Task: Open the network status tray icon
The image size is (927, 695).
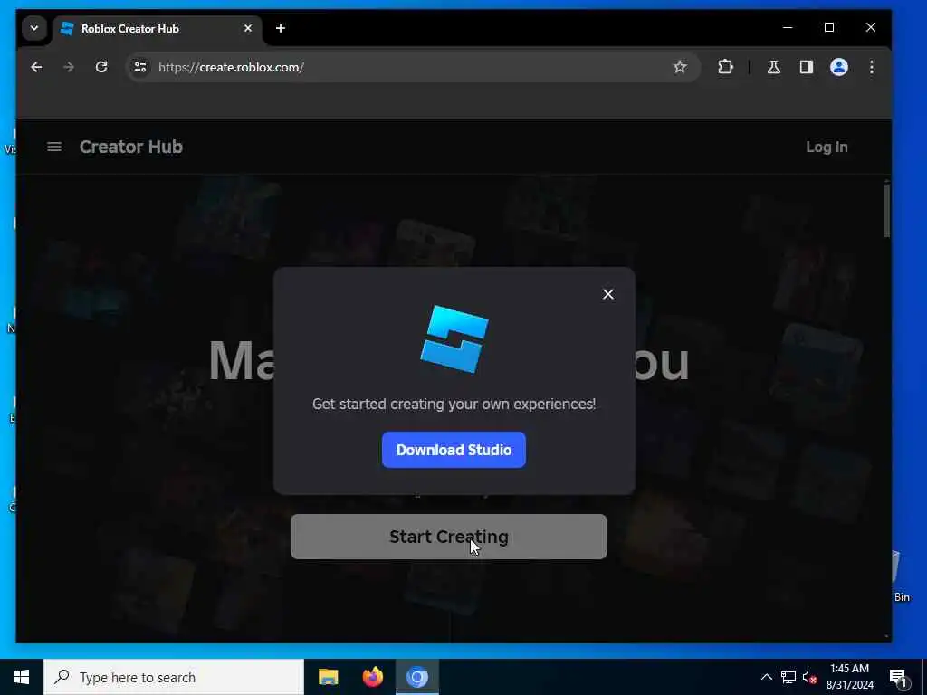Action: point(788,677)
